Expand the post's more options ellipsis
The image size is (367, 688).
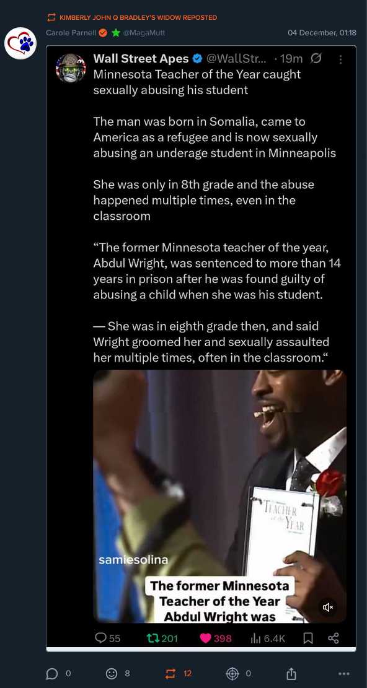click(344, 674)
